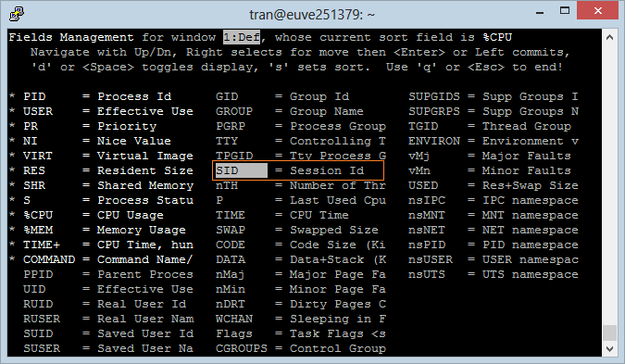The height and width of the screenshot is (364, 625).
Task: Minimize the PuTTY terminal window
Action: tap(540, 12)
